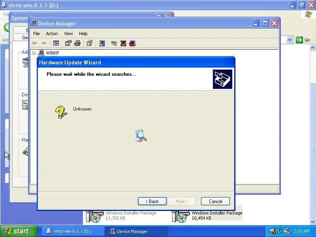Open the Help menu in Device Manager

pyautogui.click(x=83, y=34)
